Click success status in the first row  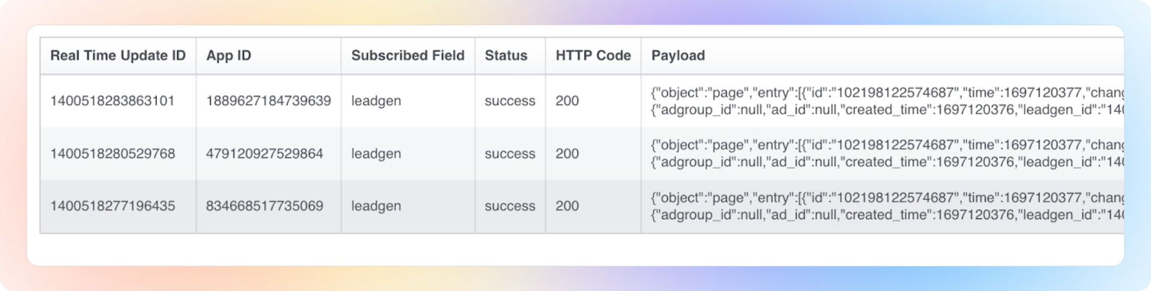[x=509, y=101]
